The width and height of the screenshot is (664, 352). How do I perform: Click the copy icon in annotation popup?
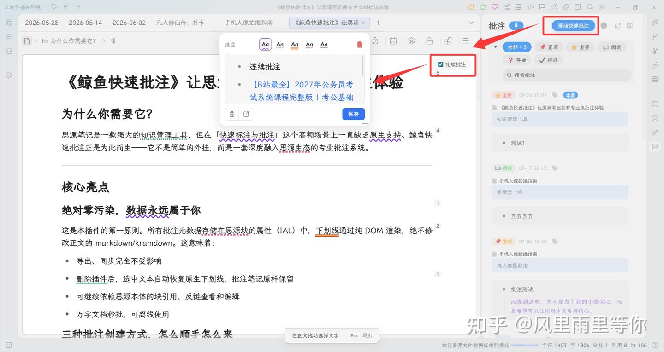232,114
